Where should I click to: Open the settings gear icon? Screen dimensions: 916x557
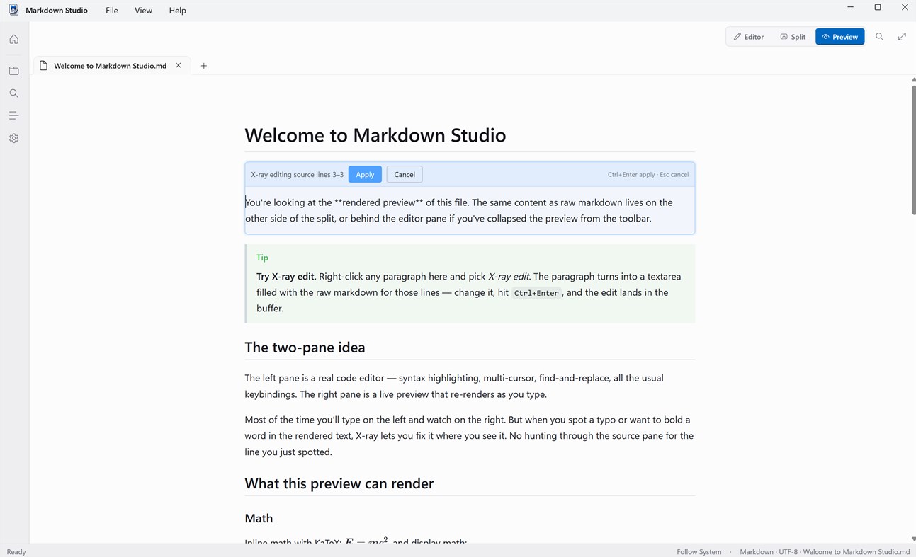13,138
